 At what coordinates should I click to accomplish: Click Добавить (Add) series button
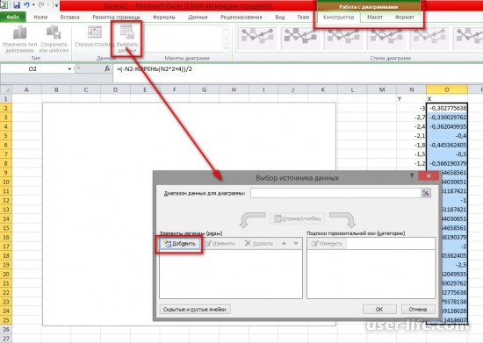[x=180, y=244]
